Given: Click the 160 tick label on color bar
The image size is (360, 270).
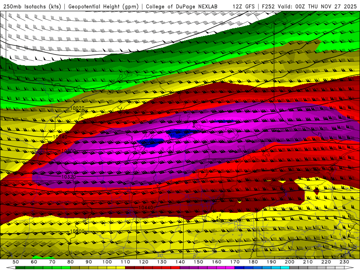Looking at the screenshot, I should (x=216, y=262).
